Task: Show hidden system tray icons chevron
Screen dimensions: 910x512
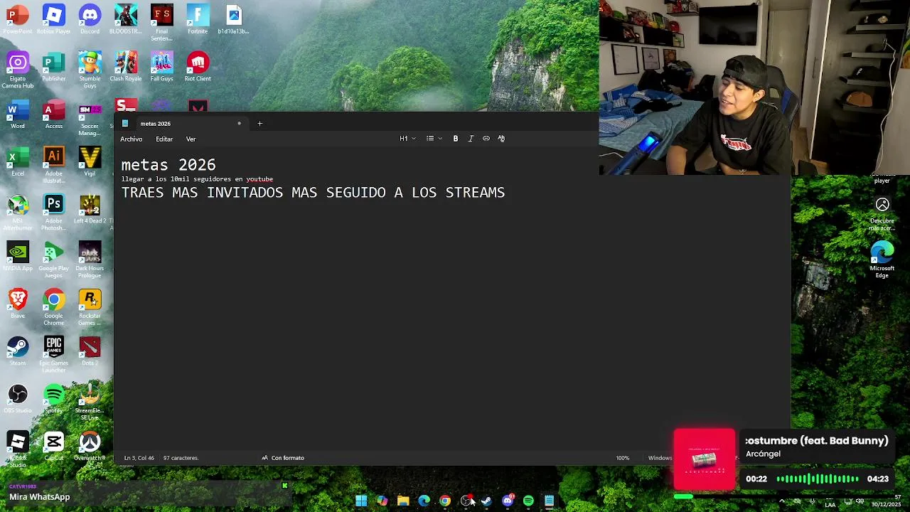Action: 782,501
